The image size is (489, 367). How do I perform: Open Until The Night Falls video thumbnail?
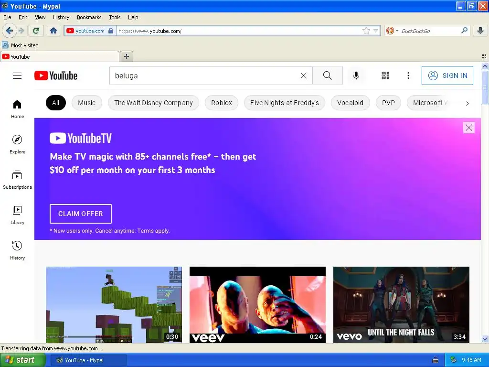pyautogui.click(x=401, y=305)
